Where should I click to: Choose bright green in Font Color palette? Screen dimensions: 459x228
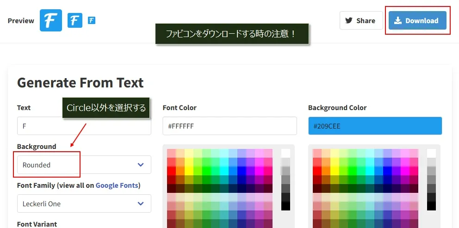click(x=207, y=171)
